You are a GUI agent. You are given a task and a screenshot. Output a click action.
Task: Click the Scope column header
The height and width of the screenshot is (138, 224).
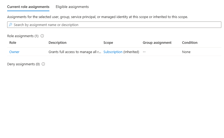click(x=108, y=42)
